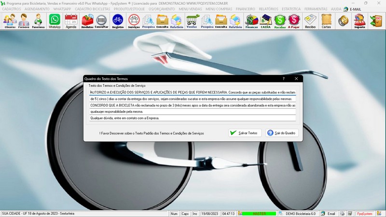Click the date 19/08/2023 in status bar

pyautogui.click(x=210, y=214)
